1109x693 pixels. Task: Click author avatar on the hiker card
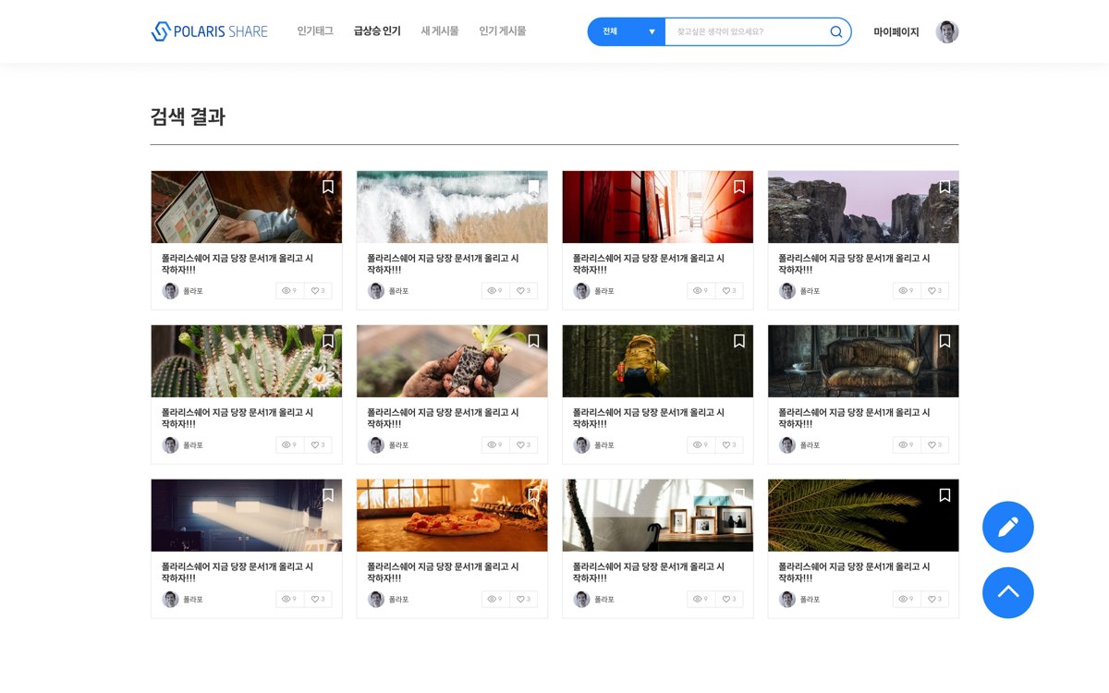[581, 445]
